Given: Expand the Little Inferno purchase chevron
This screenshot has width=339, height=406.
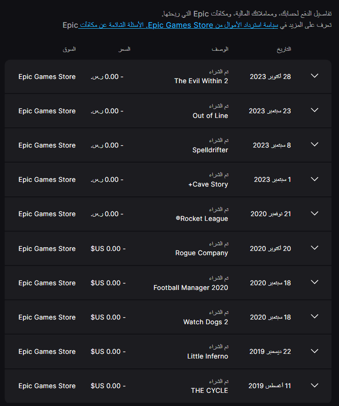Looking at the screenshot, I should pos(315,351).
